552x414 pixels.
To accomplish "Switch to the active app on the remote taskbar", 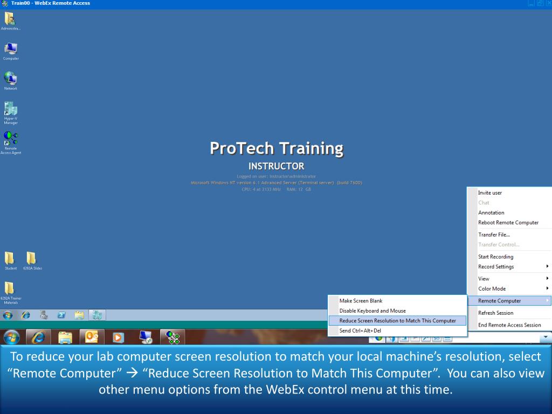I will 97,315.
